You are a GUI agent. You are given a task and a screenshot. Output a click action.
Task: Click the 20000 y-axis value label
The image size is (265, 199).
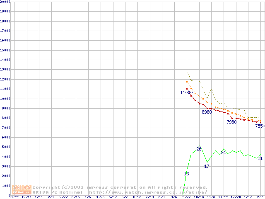5,2
